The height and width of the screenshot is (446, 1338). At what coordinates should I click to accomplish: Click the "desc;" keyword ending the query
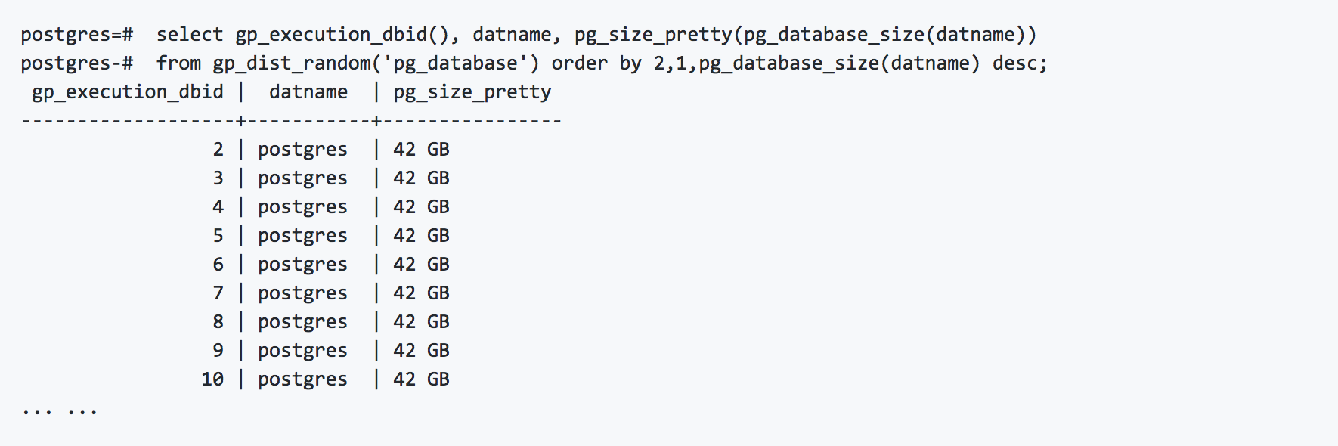pyautogui.click(x=1020, y=63)
